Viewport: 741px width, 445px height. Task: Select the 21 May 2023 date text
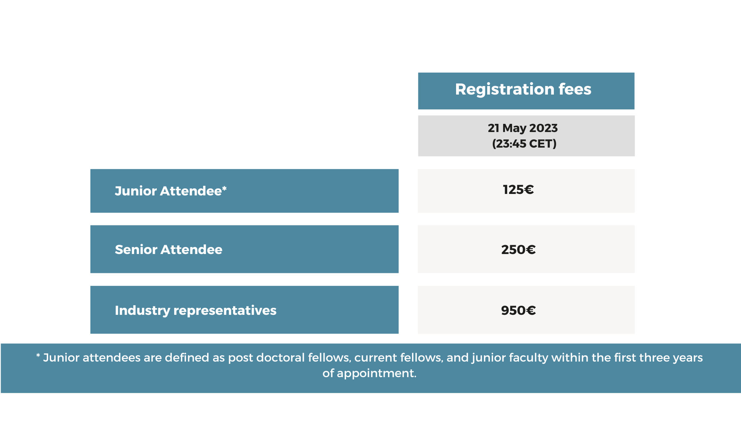pos(523,128)
